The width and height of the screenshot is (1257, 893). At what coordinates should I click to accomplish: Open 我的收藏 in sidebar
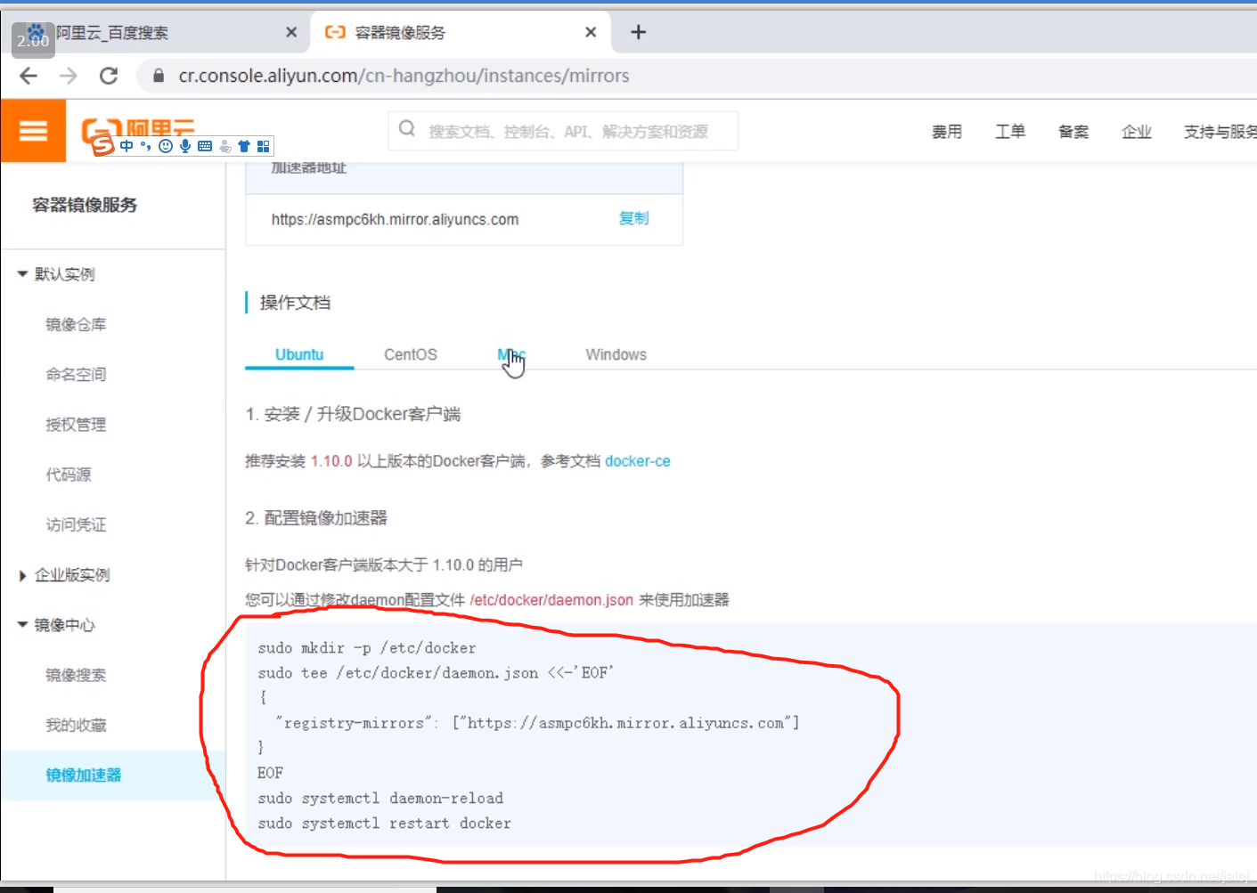[x=76, y=725]
